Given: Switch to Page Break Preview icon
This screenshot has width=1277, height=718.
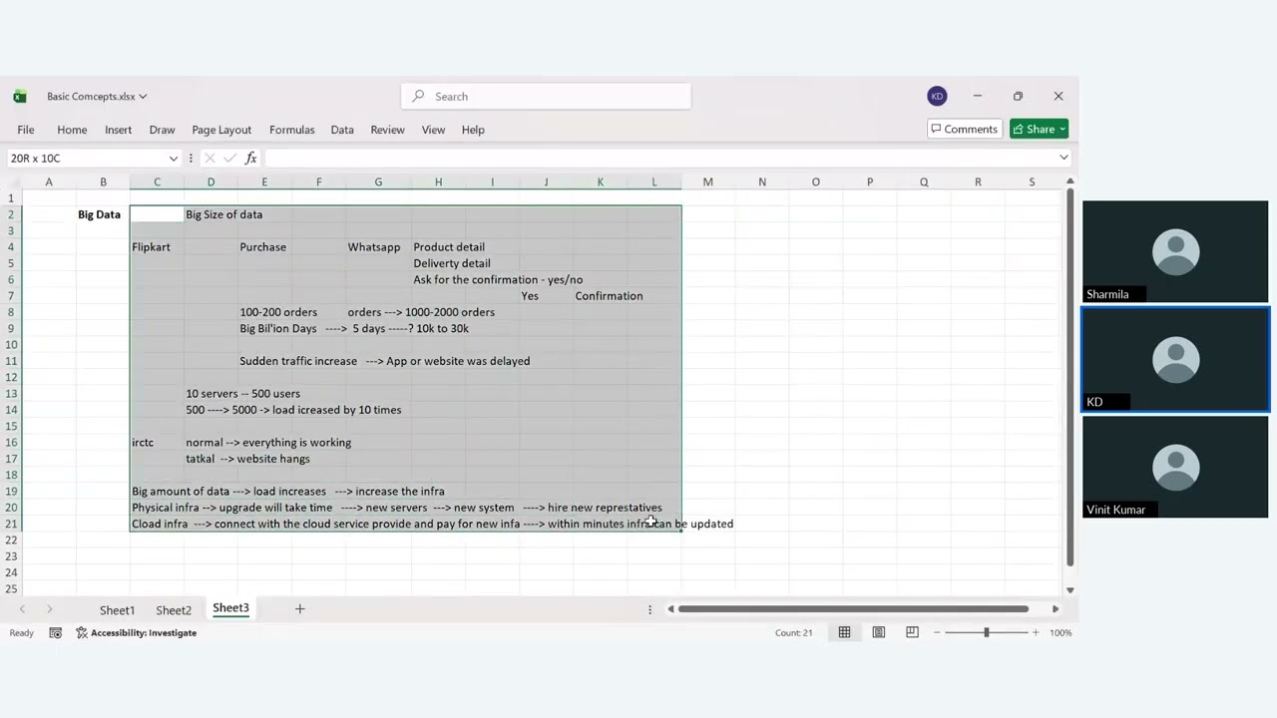Looking at the screenshot, I should pyautogui.click(x=912, y=633).
